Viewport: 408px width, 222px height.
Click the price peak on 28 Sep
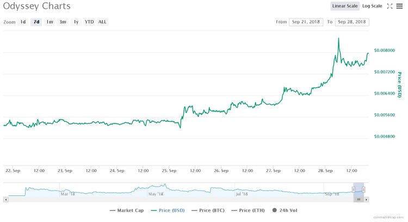[338, 39]
